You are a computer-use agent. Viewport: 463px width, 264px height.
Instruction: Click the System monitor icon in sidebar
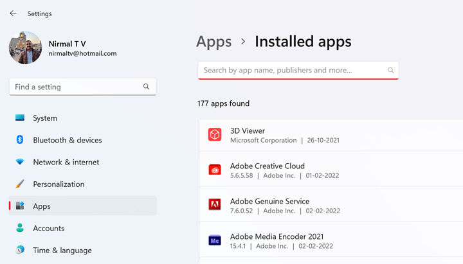click(x=20, y=118)
